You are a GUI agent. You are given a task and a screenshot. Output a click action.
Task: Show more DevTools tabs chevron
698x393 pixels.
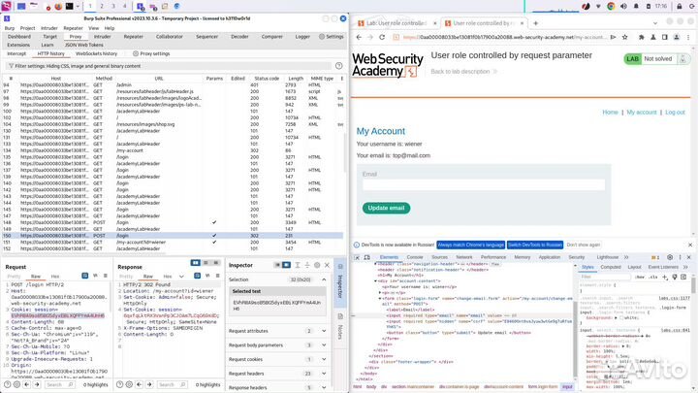[626, 257]
